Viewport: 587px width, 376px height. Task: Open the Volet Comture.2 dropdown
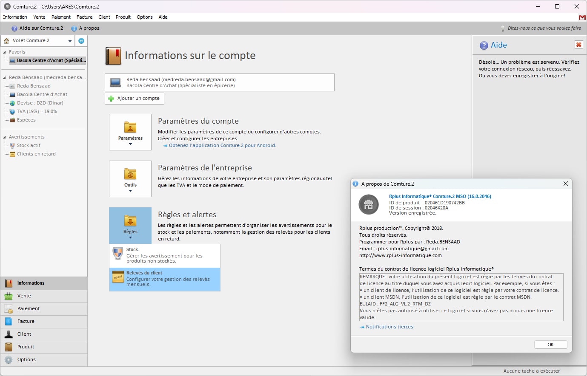coord(70,41)
